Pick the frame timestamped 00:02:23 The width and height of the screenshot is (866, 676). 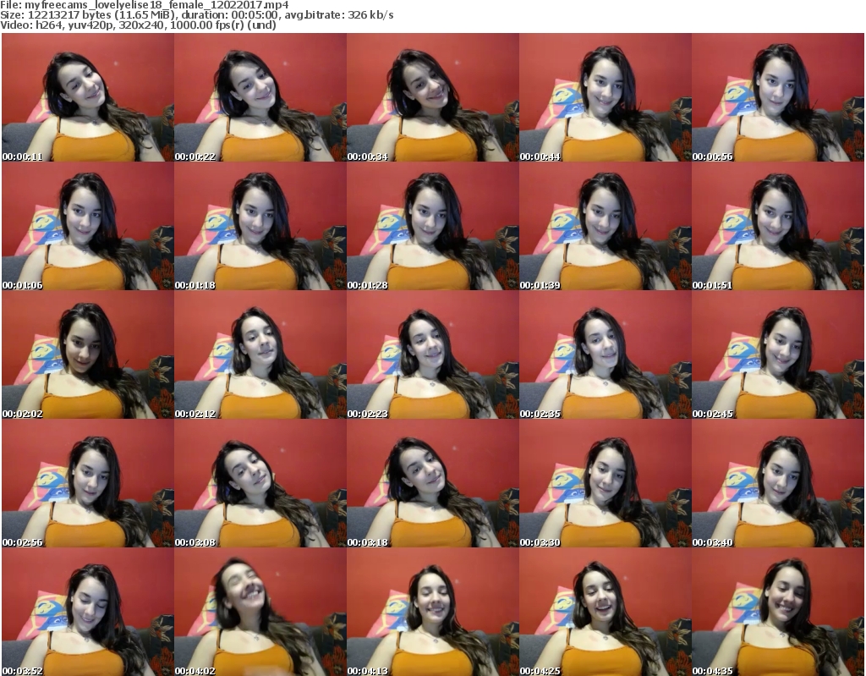(432, 354)
